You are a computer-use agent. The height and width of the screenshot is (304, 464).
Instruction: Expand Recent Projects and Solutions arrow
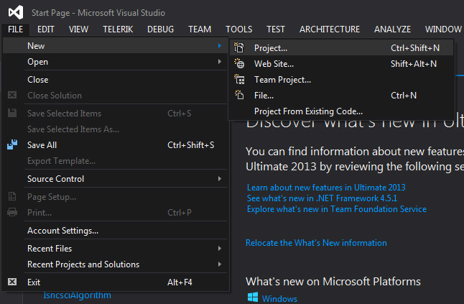click(220, 264)
